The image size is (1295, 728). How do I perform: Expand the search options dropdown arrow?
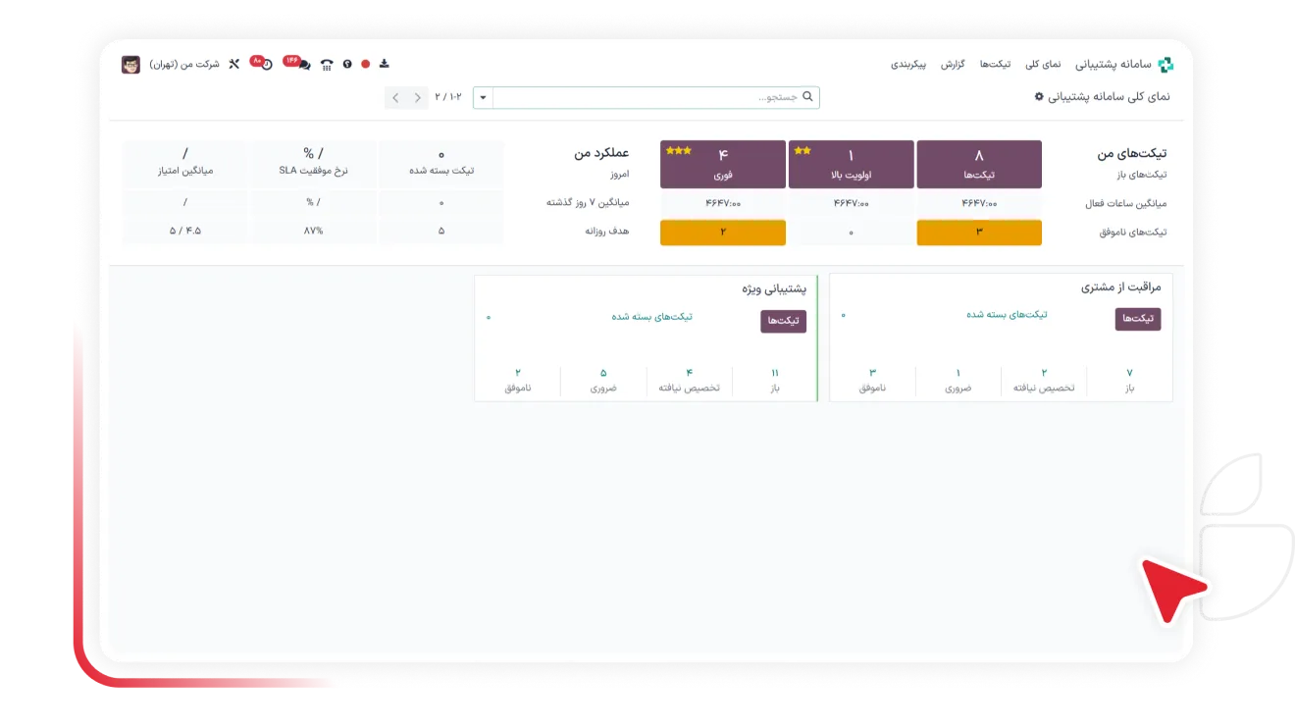point(483,97)
